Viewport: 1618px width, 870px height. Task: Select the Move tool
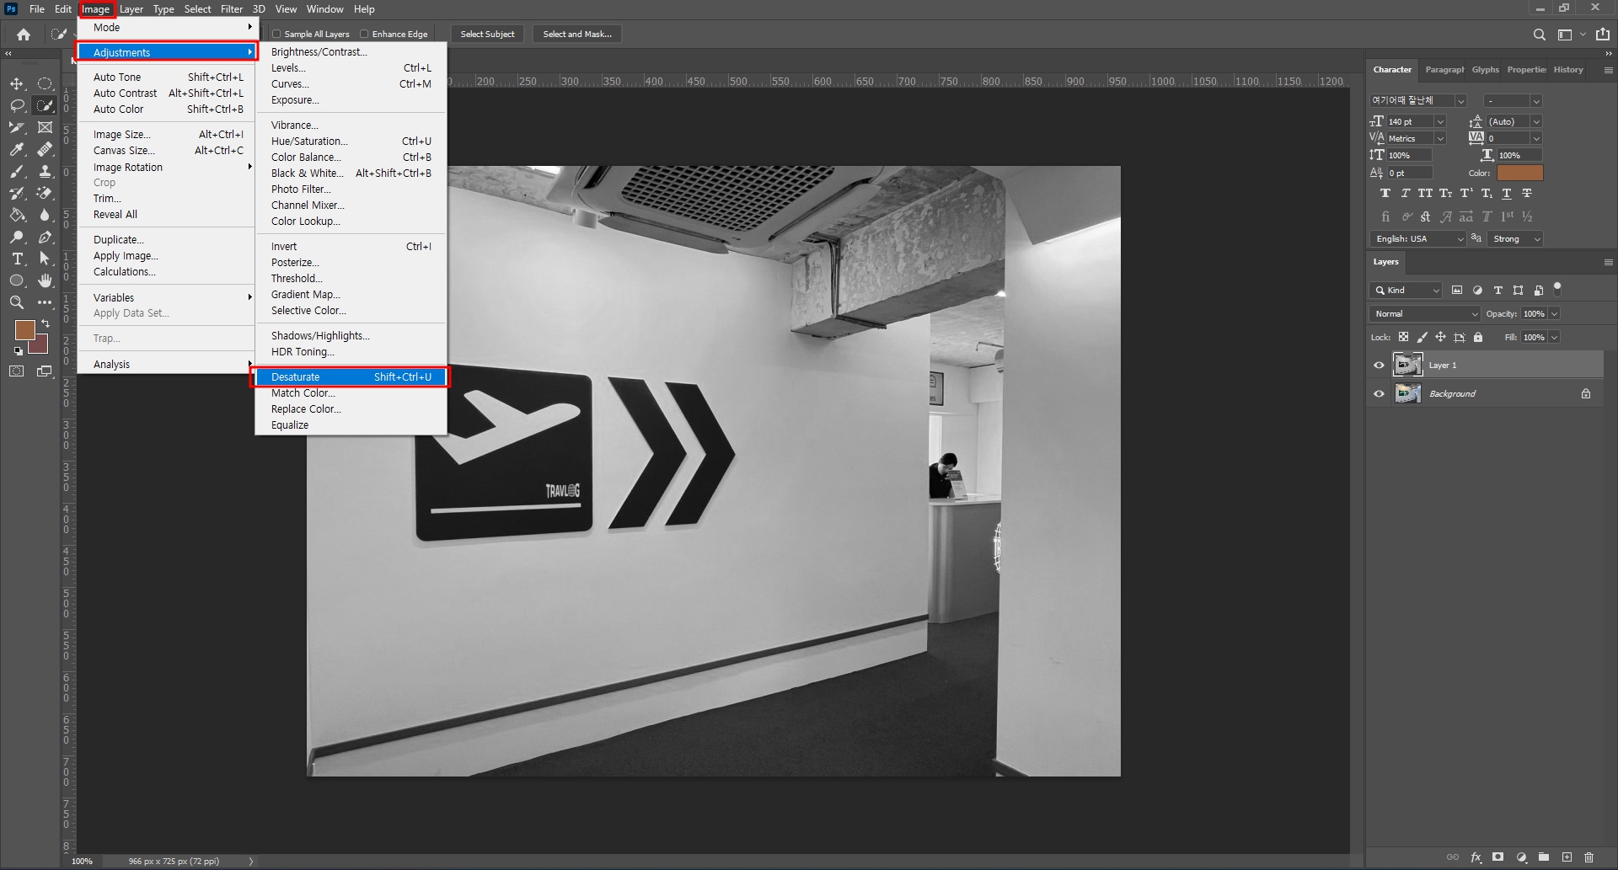tap(17, 83)
